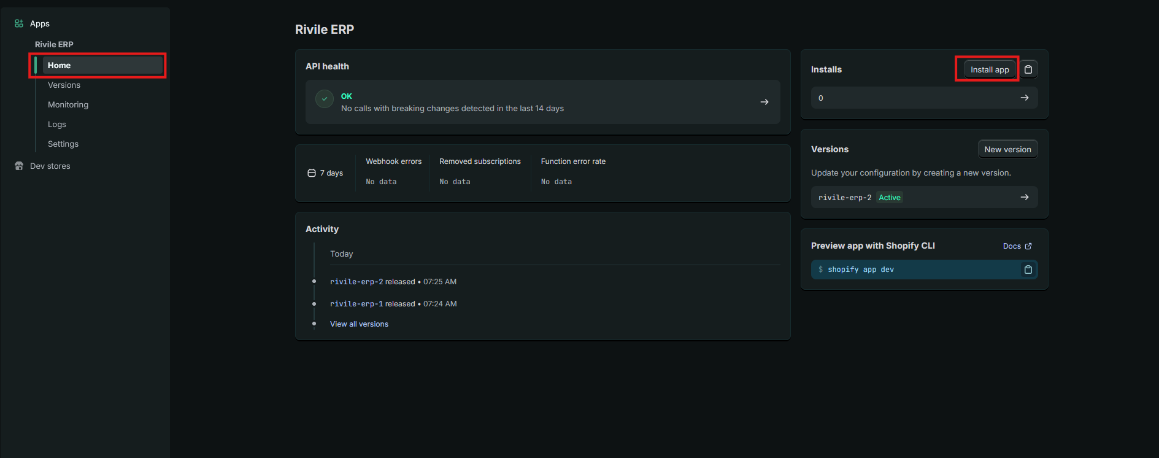Open the Apps section in sidebar
1159x458 pixels.
pos(40,23)
